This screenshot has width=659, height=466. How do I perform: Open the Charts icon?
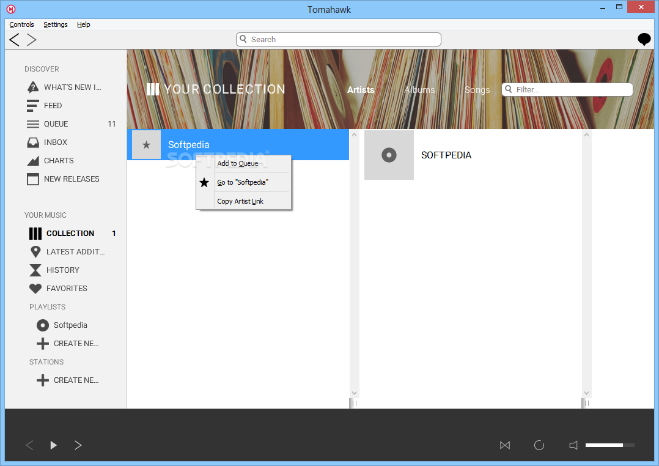point(33,161)
